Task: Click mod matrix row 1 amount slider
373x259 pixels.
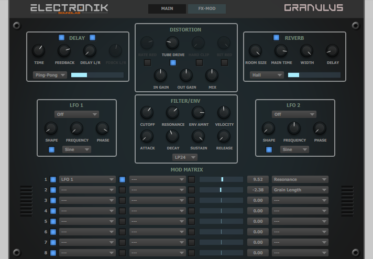Action: (x=221, y=179)
